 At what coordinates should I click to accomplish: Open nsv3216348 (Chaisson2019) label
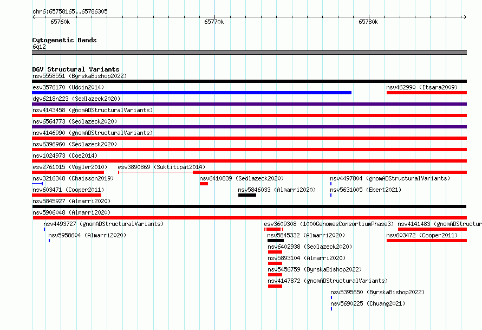73,178
